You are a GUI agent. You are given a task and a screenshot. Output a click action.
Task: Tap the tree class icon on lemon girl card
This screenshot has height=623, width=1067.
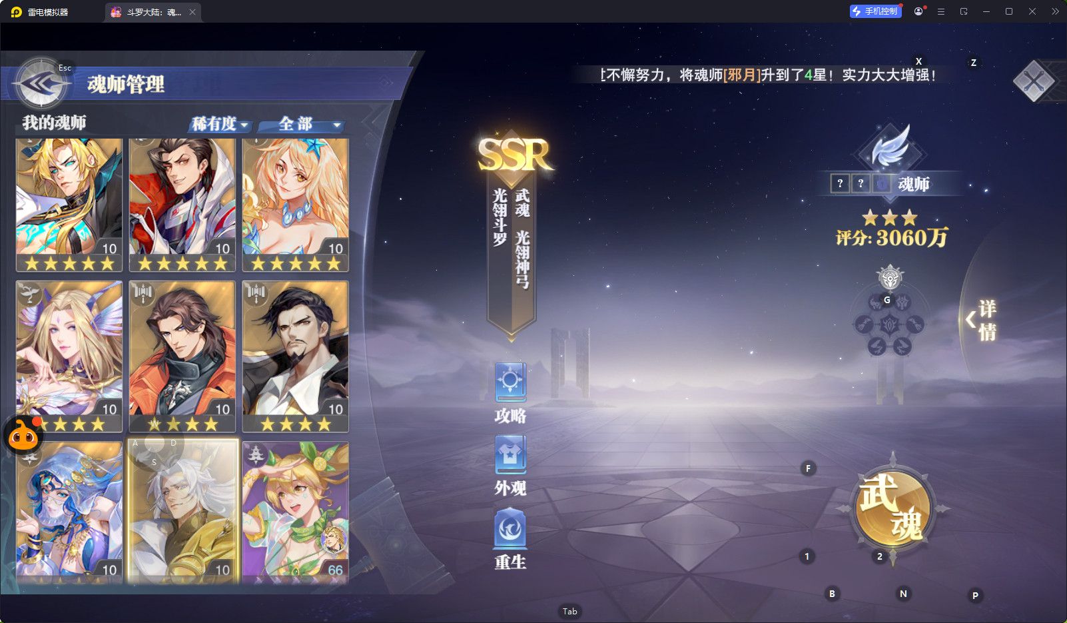point(256,454)
